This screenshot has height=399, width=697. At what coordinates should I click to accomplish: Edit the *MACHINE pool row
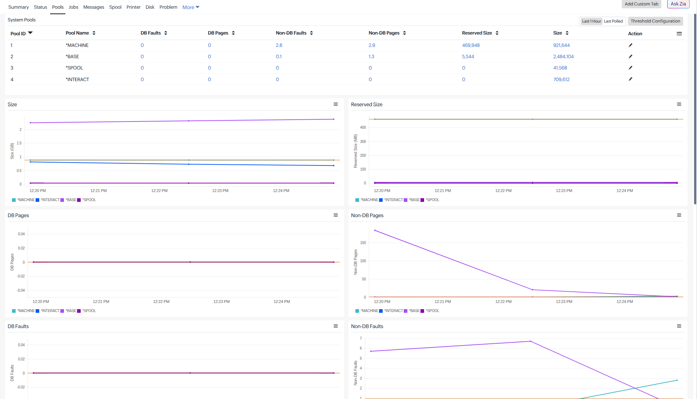pos(630,45)
